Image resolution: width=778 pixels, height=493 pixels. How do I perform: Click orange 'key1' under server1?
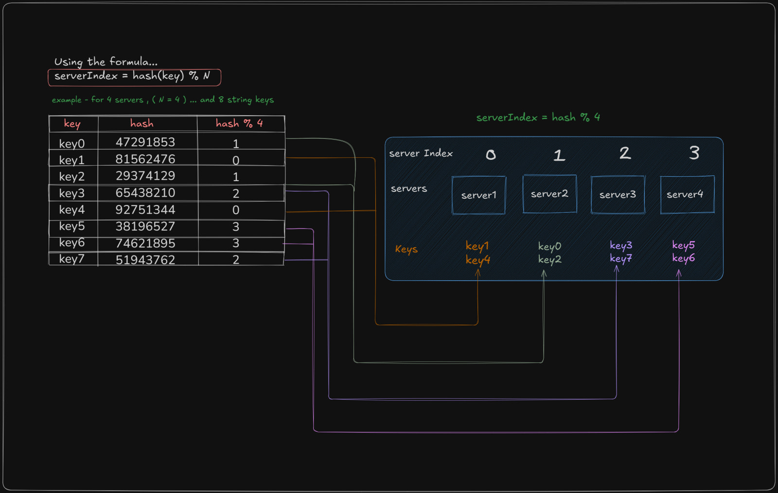(477, 246)
